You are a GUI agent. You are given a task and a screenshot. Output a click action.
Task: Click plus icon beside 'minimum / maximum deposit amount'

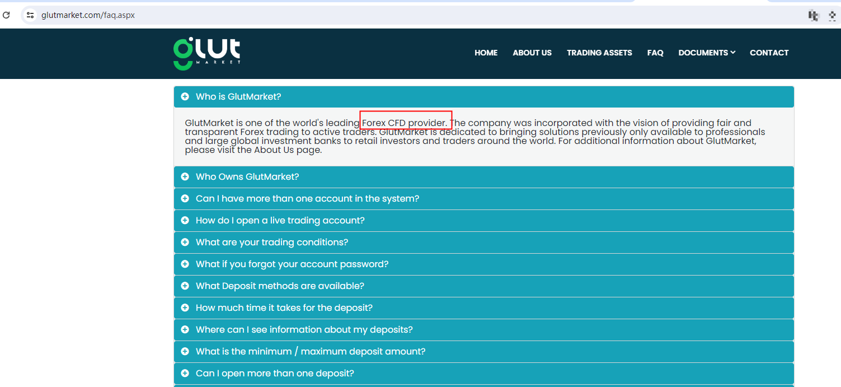click(185, 352)
